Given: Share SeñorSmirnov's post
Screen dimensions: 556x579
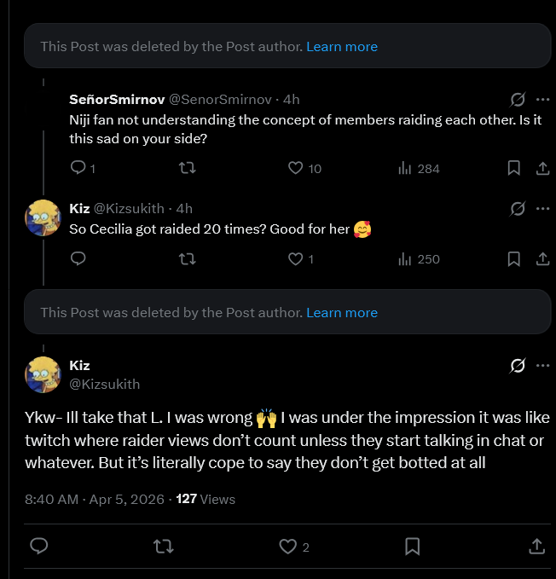Looking at the screenshot, I should pyautogui.click(x=542, y=168).
